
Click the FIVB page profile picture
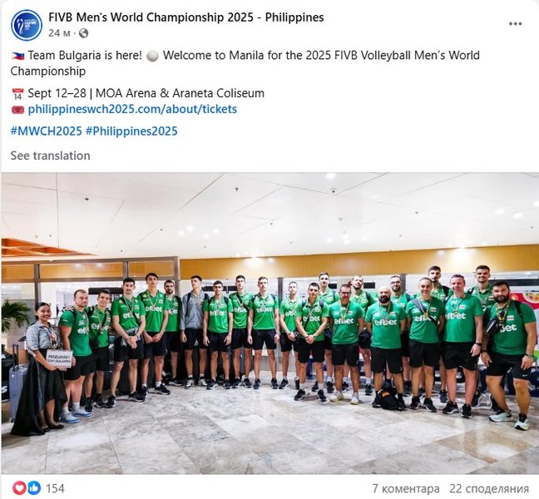(x=27, y=25)
